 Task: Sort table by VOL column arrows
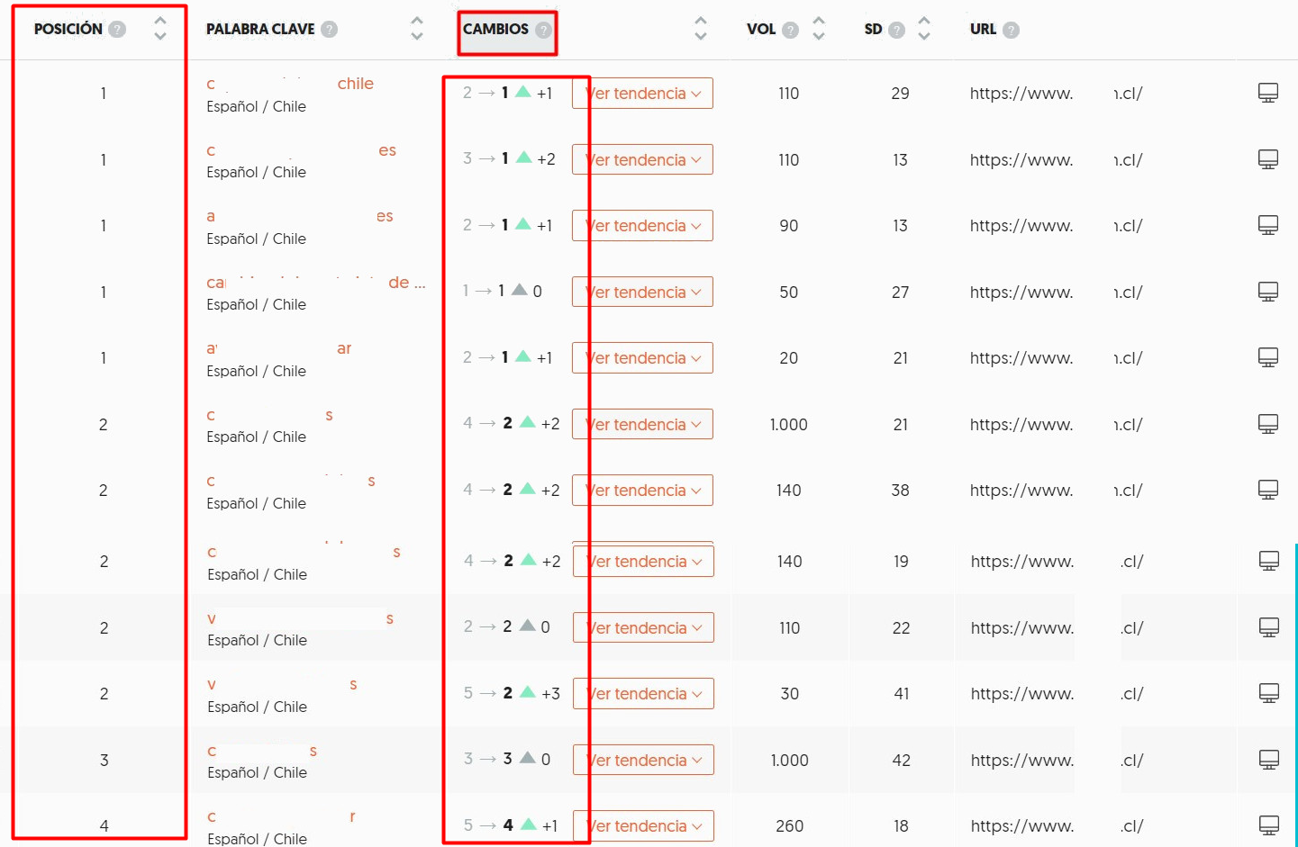(819, 29)
